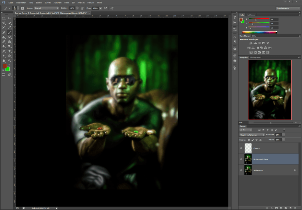The image size is (302, 210).
Task: Toggle pressure for size in options bar
Action: pyautogui.click(x=112, y=8)
